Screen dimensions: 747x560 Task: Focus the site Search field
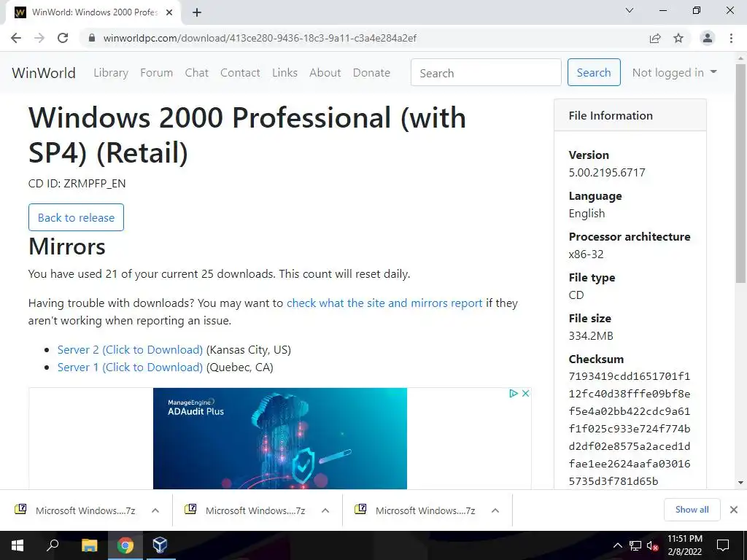click(x=486, y=72)
